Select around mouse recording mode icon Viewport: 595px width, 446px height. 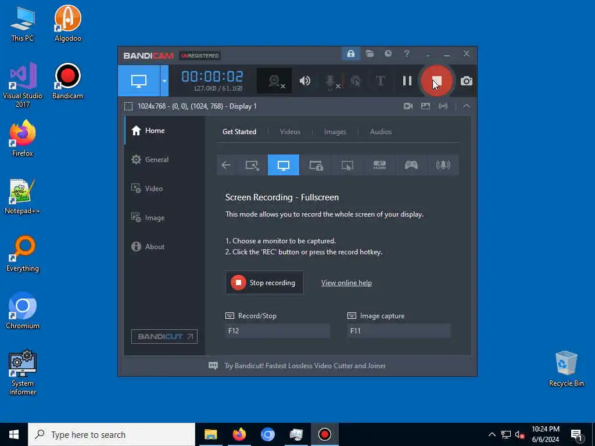[x=347, y=165]
